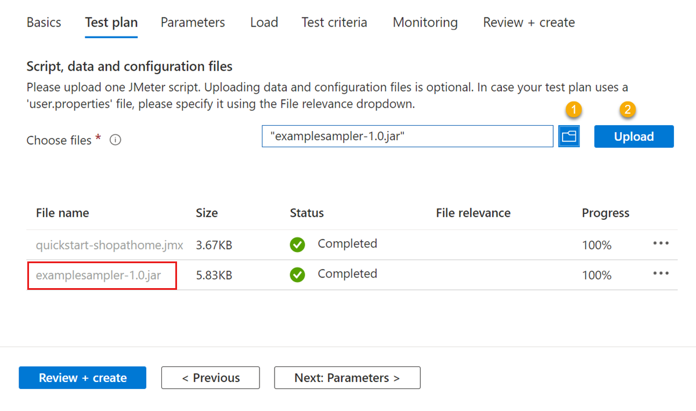The width and height of the screenshot is (696, 411).
Task: Select the Monitoring tab
Action: (425, 22)
